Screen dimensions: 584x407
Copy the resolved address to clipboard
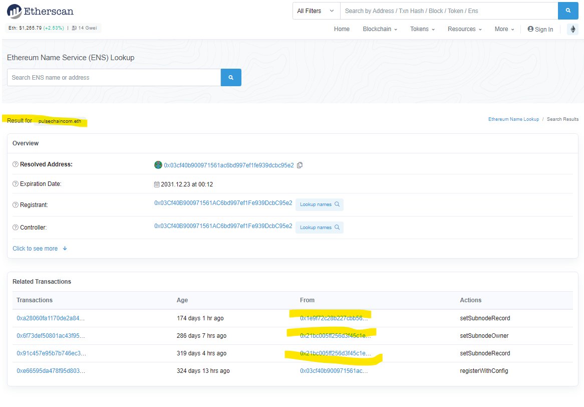coord(300,165)
